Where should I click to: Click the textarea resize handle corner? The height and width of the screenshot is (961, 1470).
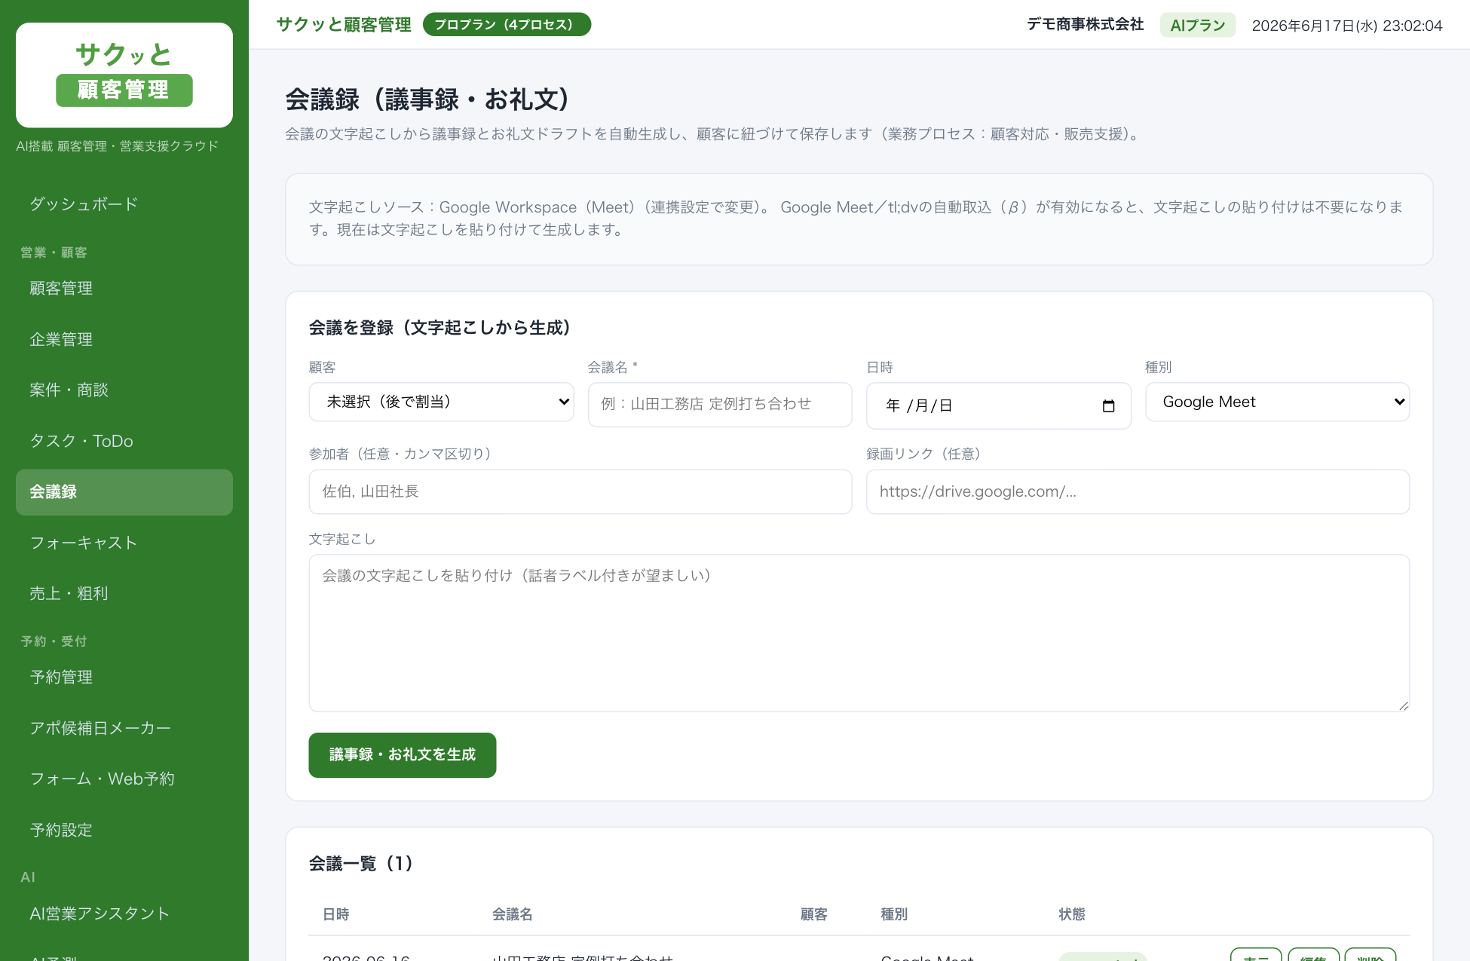1404,705
